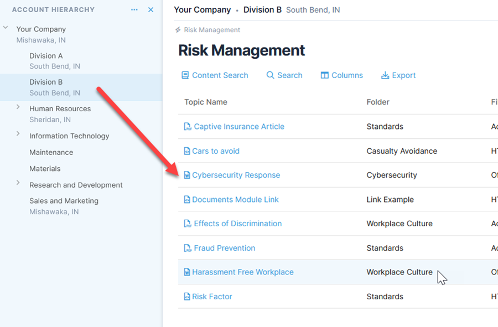Click the lightning icon beside Risk Management breadcrumb
Screen dimensions: 498x327
(179, 29)
